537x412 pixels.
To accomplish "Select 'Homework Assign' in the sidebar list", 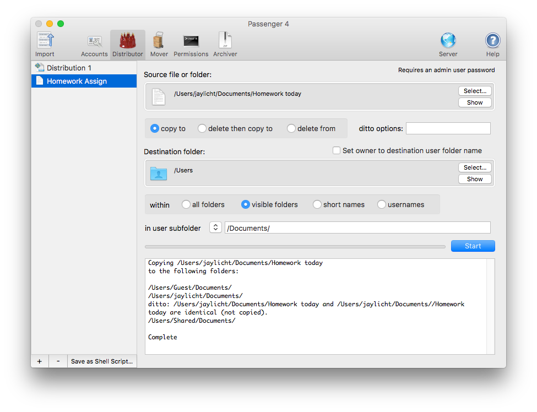I will [77, 81].
